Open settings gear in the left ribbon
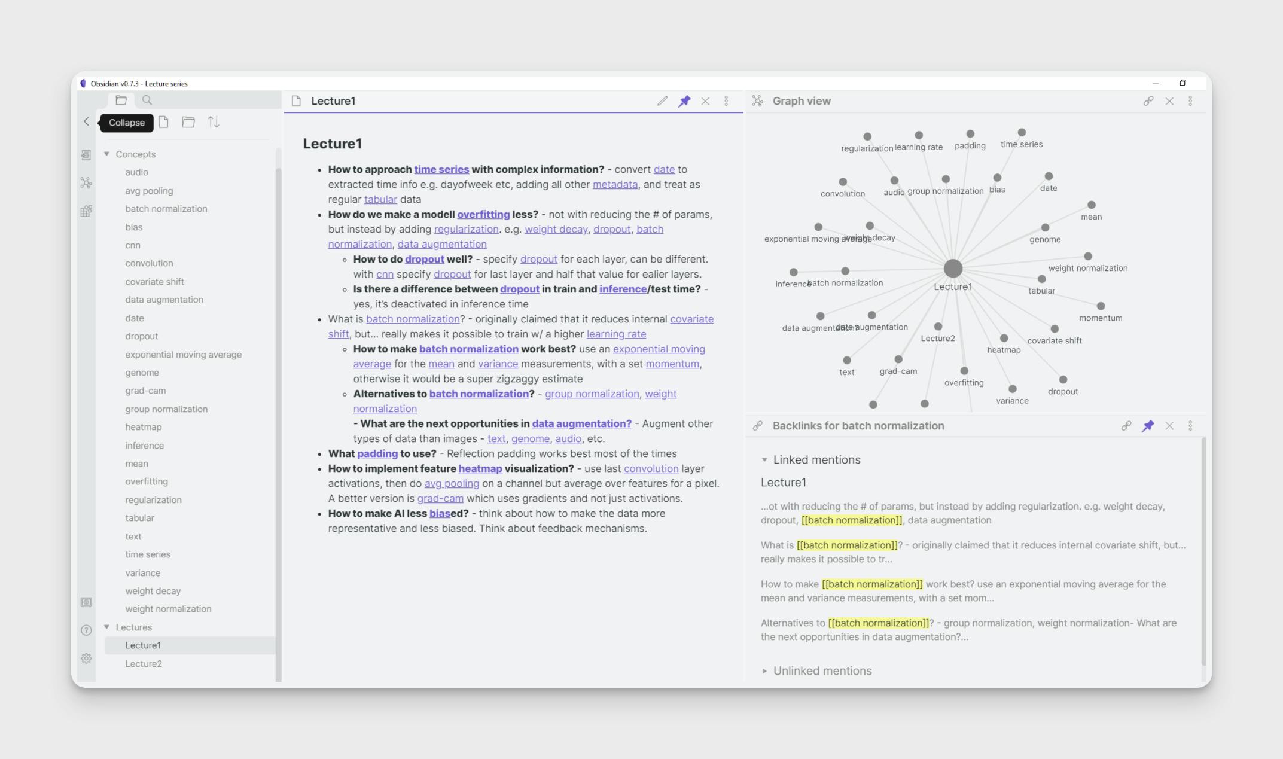The image size is (1283, 759). [x=86, y=659]
